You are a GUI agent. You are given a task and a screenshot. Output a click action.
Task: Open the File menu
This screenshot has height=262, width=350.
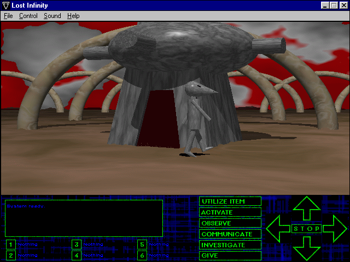(x=8, y=16)
